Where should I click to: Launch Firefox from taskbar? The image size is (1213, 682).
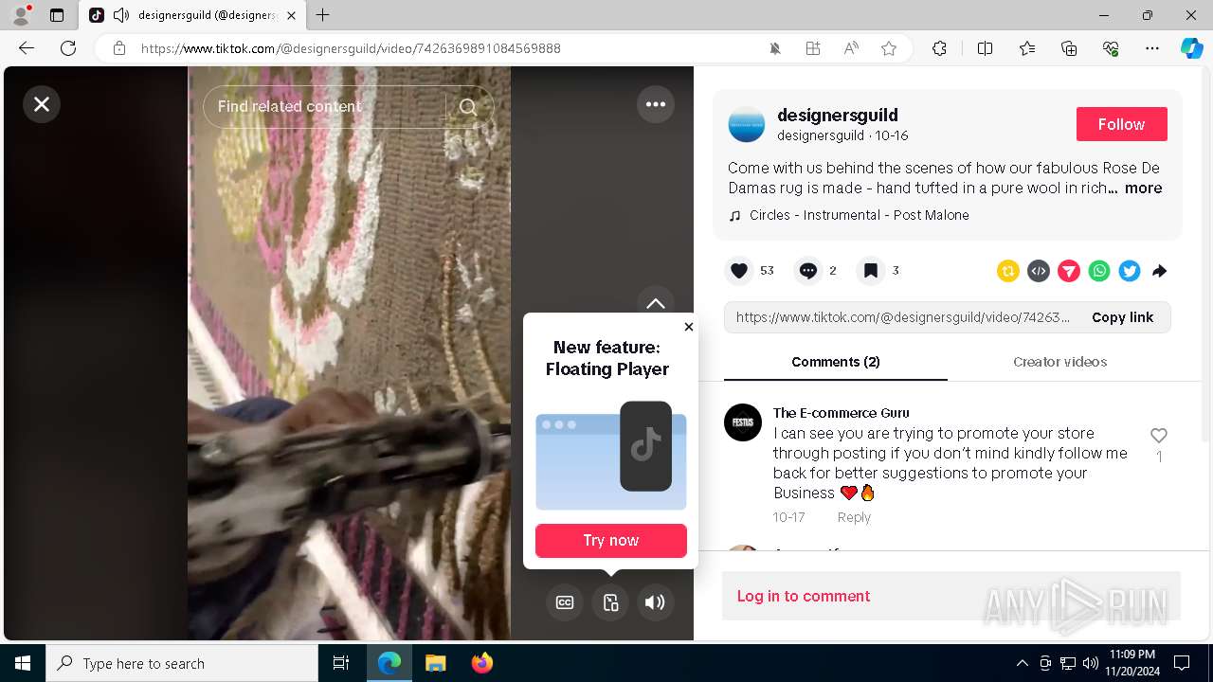481,663
